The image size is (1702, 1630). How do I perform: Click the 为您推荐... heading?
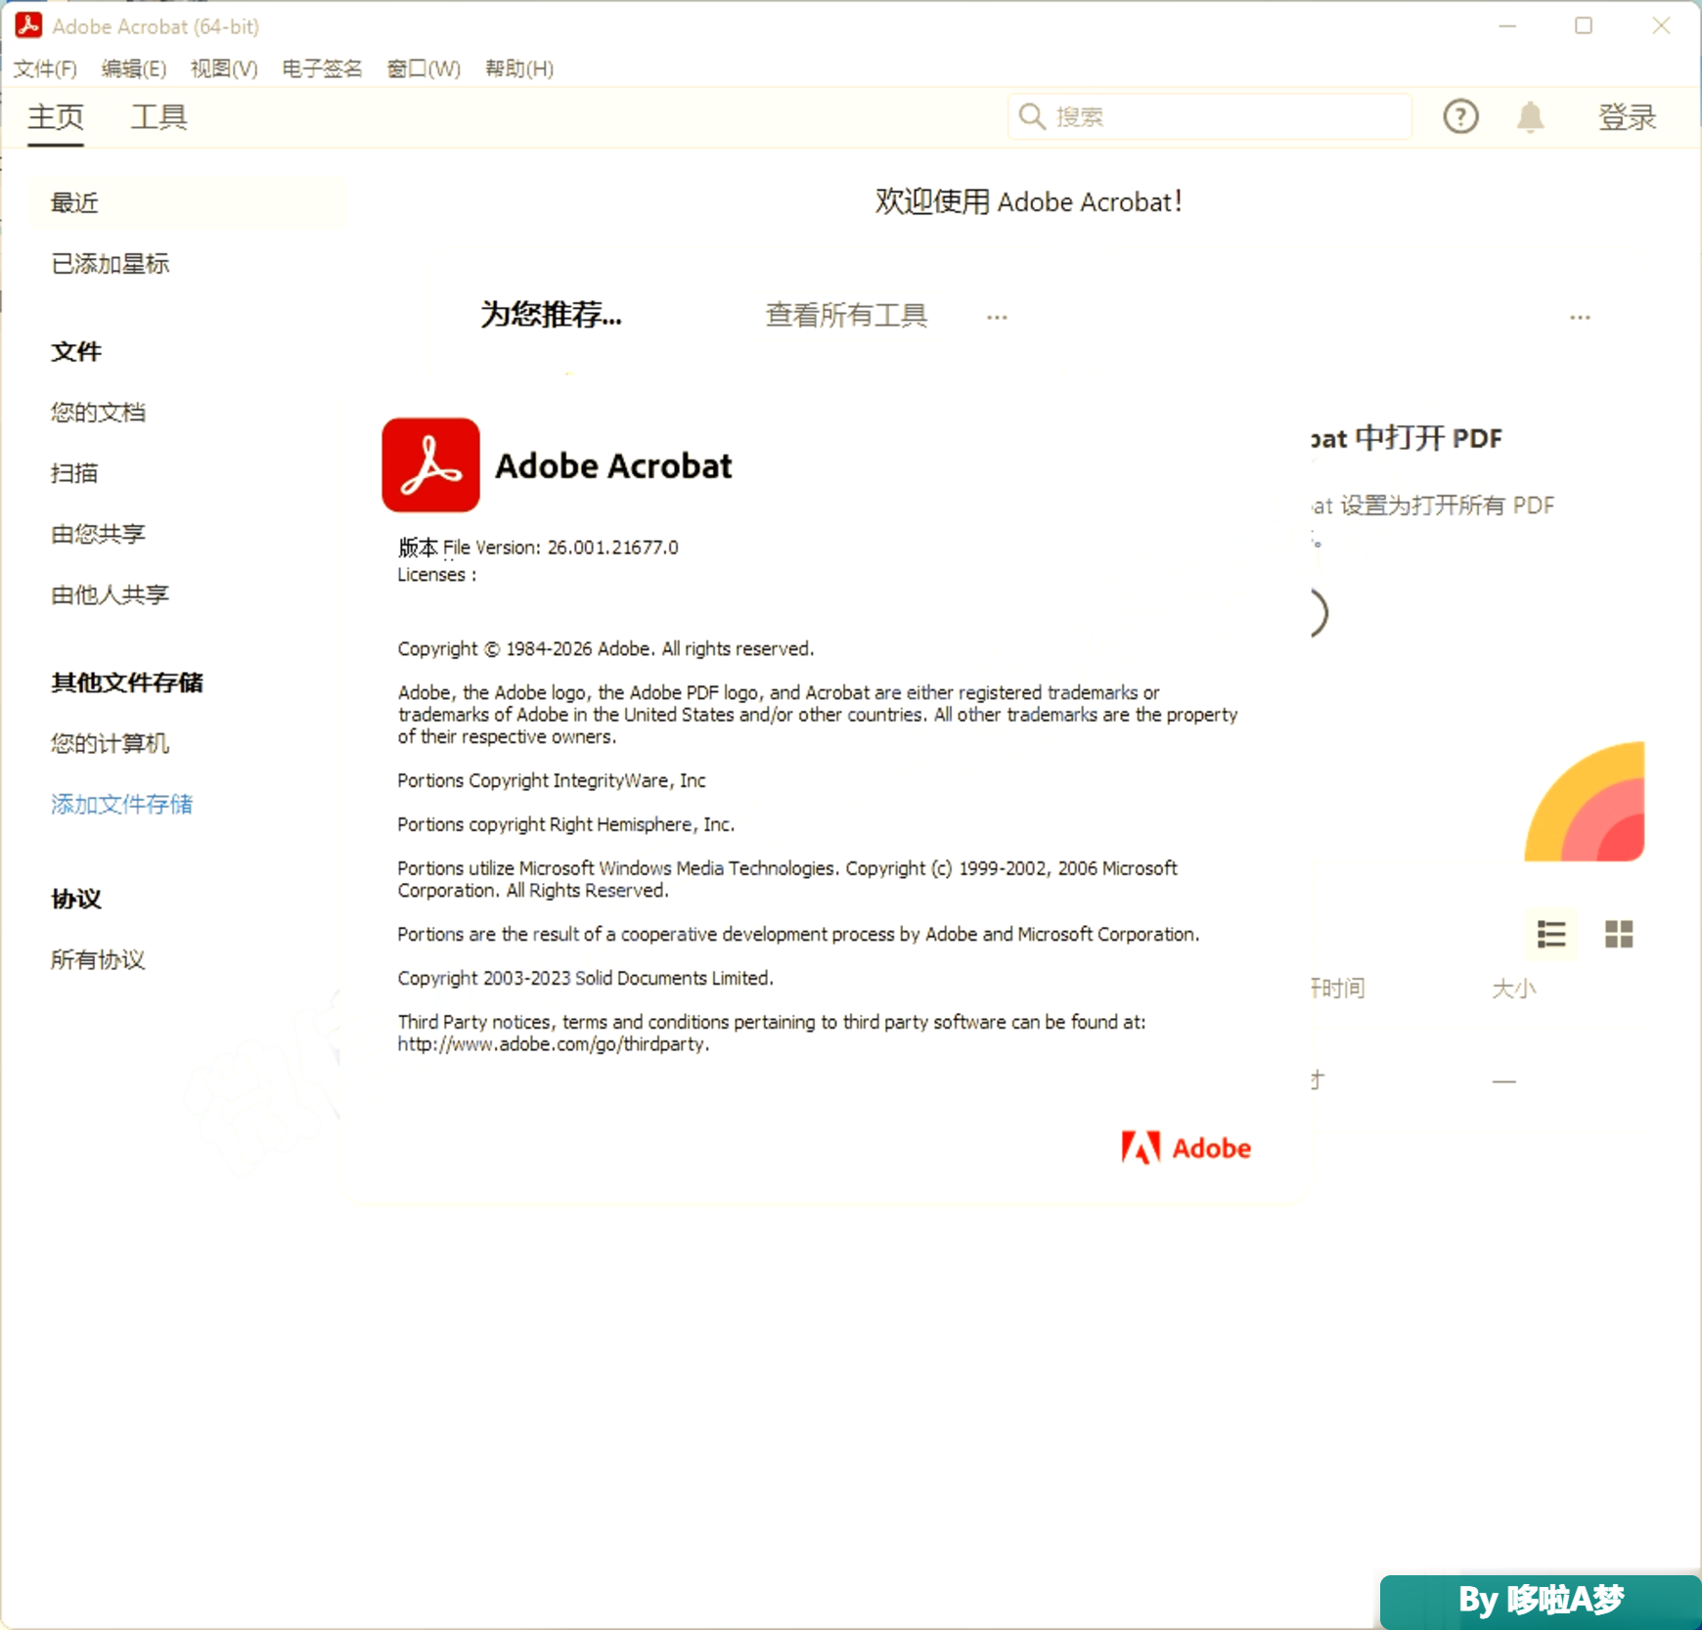click(x=551, y=314)
